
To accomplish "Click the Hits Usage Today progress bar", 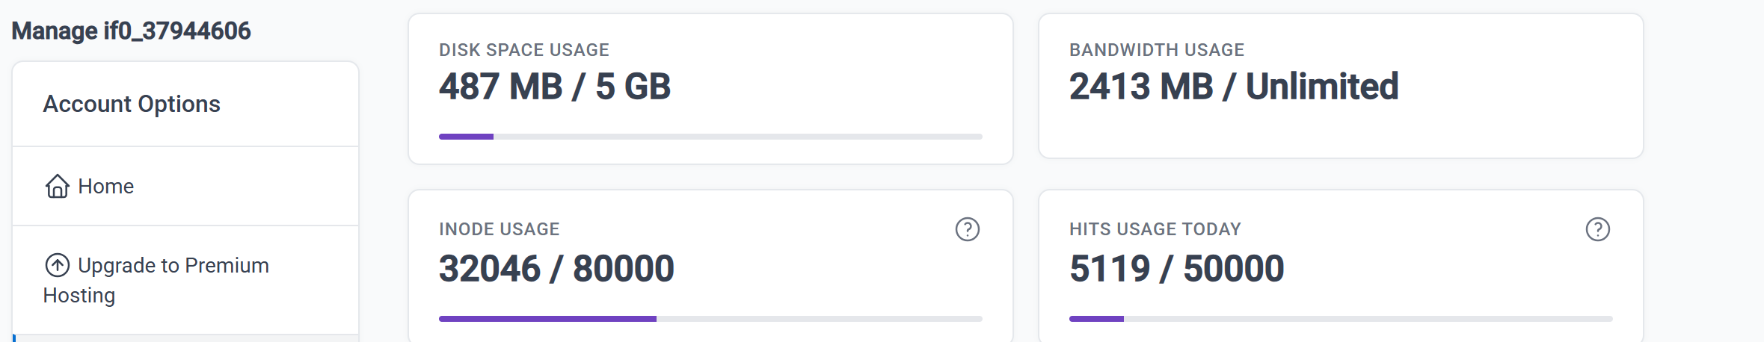I will 1341,319.
